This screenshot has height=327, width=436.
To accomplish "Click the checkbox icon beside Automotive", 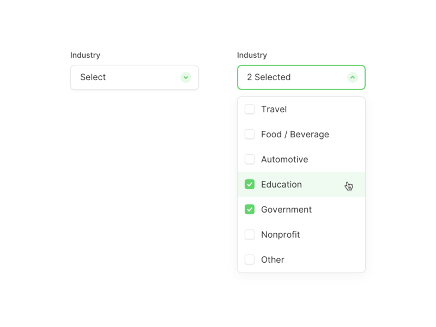I will 250,159.
